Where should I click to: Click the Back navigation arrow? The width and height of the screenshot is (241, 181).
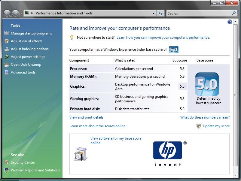7,13
